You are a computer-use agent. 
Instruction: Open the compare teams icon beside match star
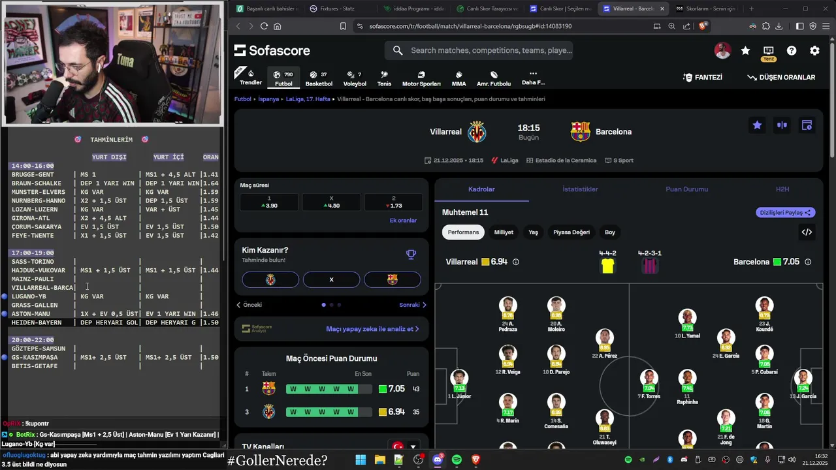(782, 125)
